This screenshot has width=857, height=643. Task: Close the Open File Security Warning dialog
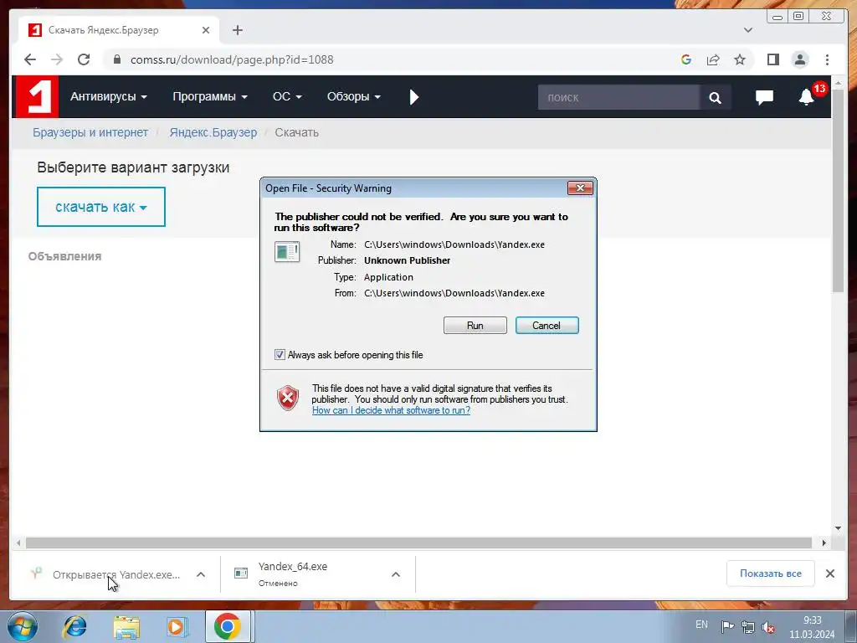tap(580, 188)
